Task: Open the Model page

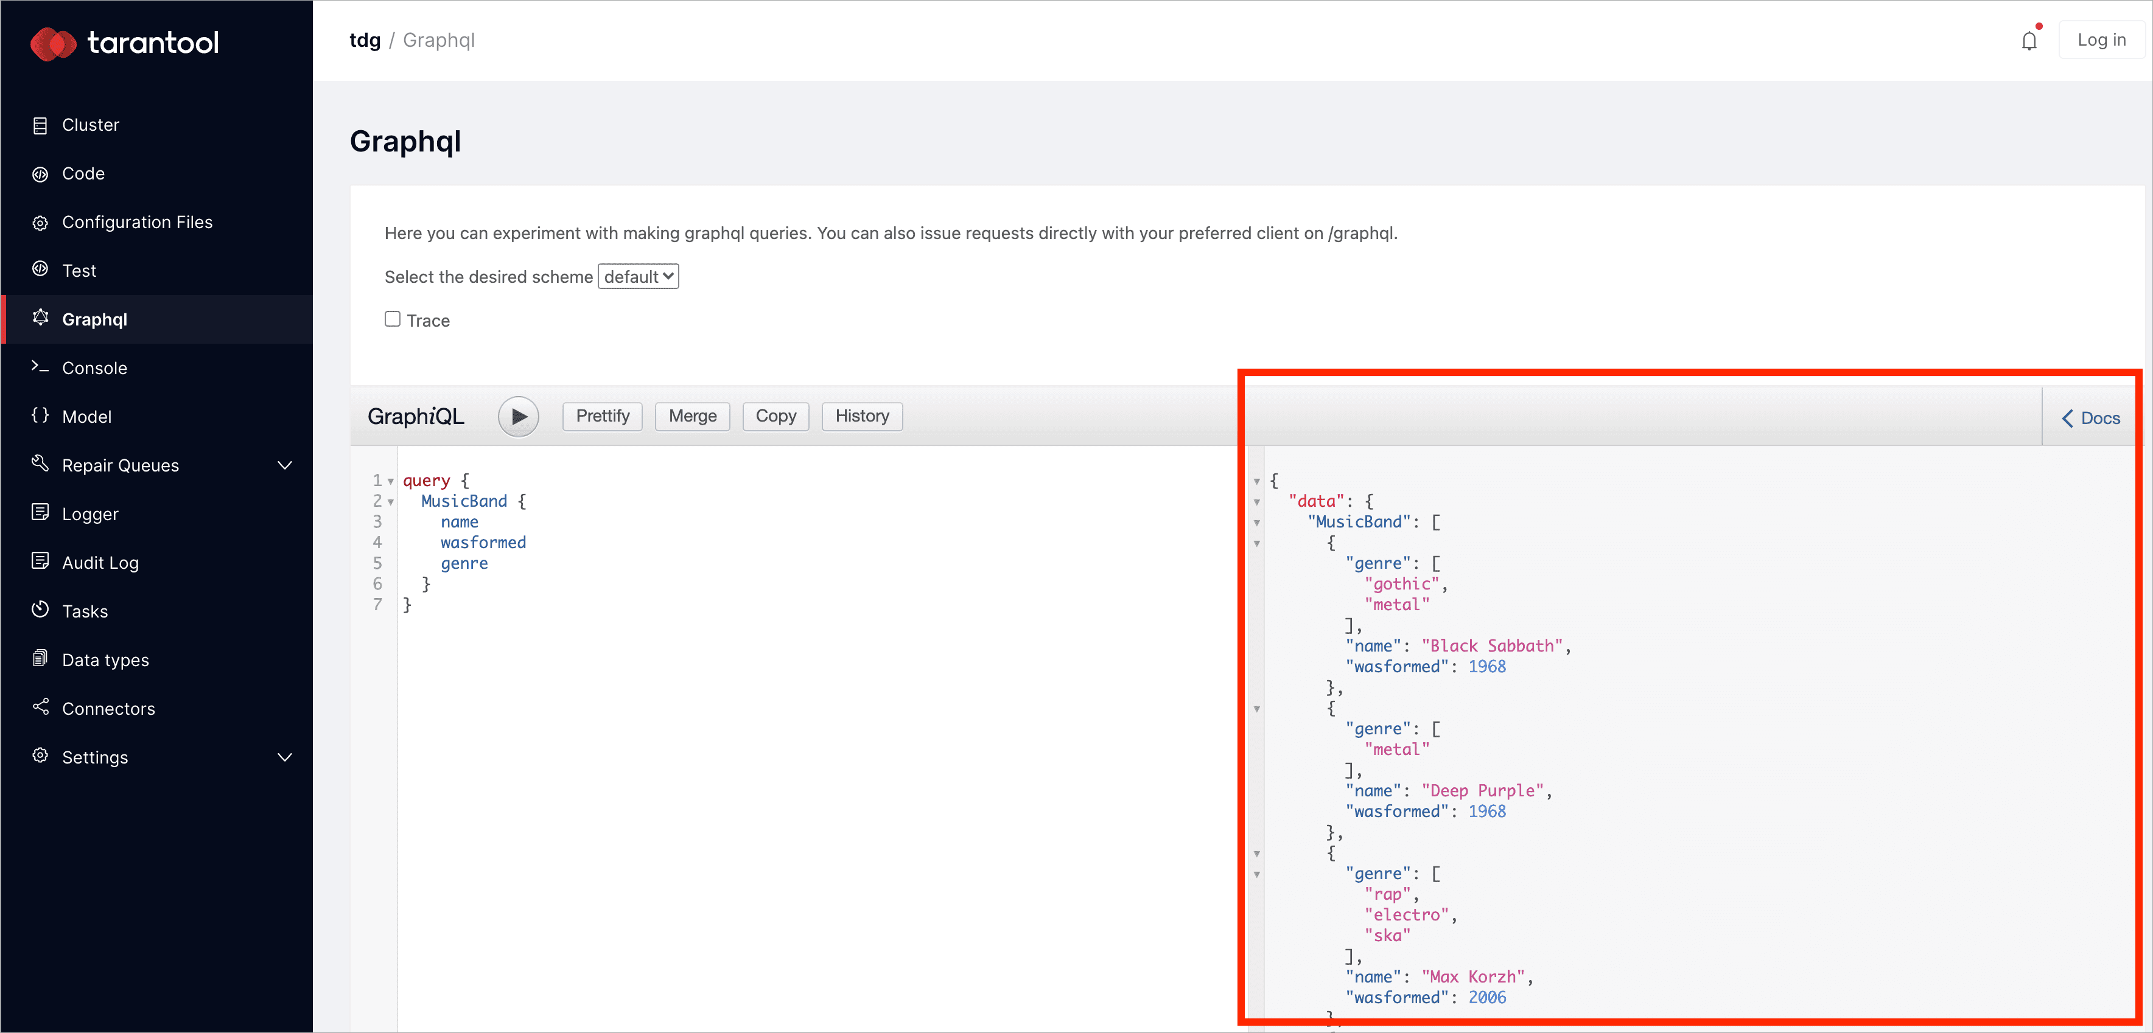Action: [156, 417]
